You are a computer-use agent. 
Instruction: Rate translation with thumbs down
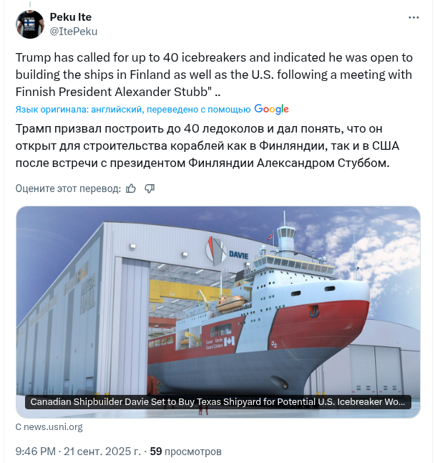(150, 188)
